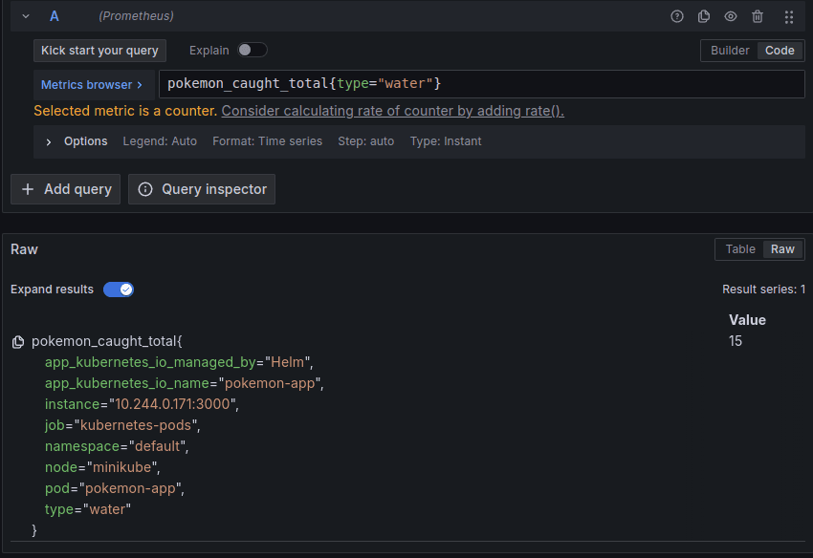Open the Metrics browser
This screenshot has width=813, height=558.
pyautogui.click(x=92, y=84)
